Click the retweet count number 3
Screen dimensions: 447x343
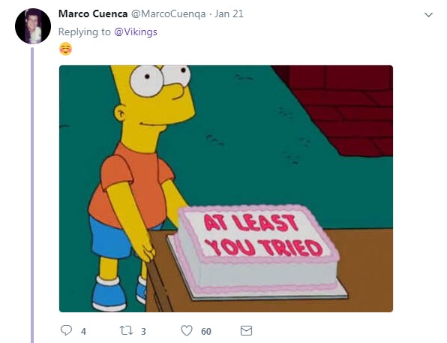click(x=143, y=331)
